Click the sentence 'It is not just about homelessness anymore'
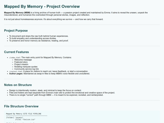Image resolution: width=164 pixels, height=123 pixels. 23,19
